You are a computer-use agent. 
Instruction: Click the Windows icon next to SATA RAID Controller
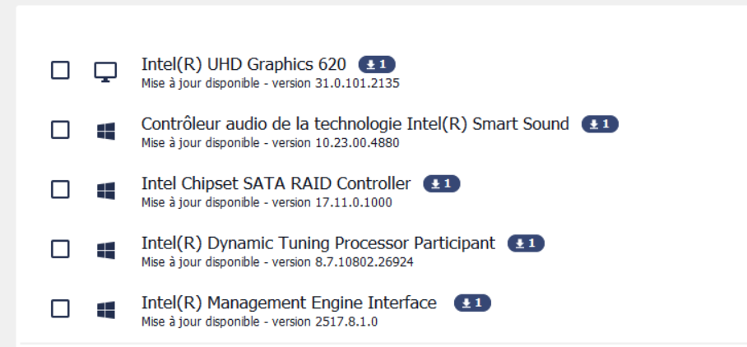106,191
